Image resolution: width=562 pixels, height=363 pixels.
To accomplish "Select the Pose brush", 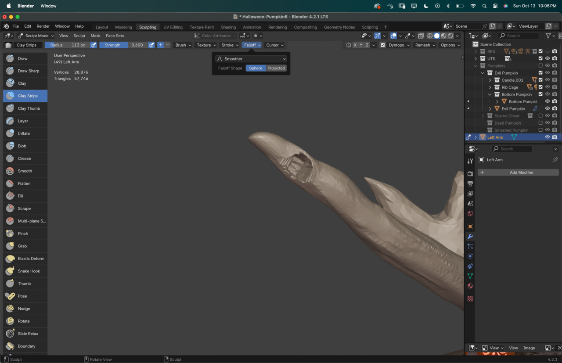I will [25, 296].
